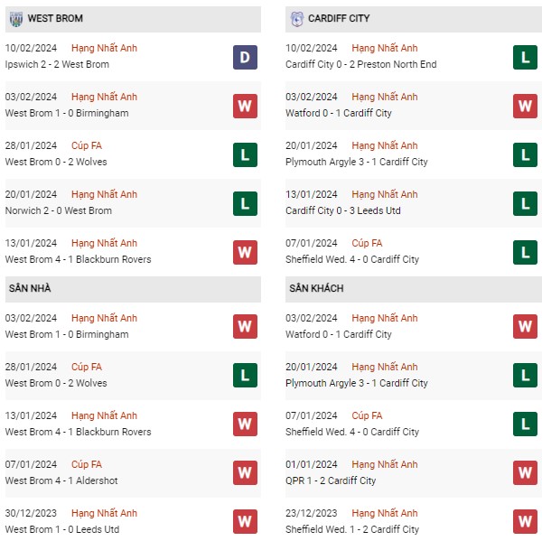Select the SÂN NHÀ section header
542x541 pixels.
[133, 289]
